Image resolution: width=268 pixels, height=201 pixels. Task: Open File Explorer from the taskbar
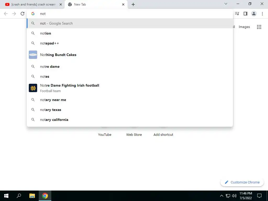pos(32,196)
